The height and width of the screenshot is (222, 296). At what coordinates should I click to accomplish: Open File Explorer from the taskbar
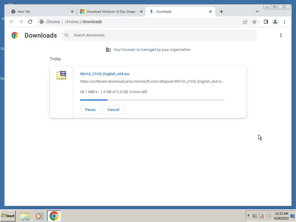(x=25, y=216)
